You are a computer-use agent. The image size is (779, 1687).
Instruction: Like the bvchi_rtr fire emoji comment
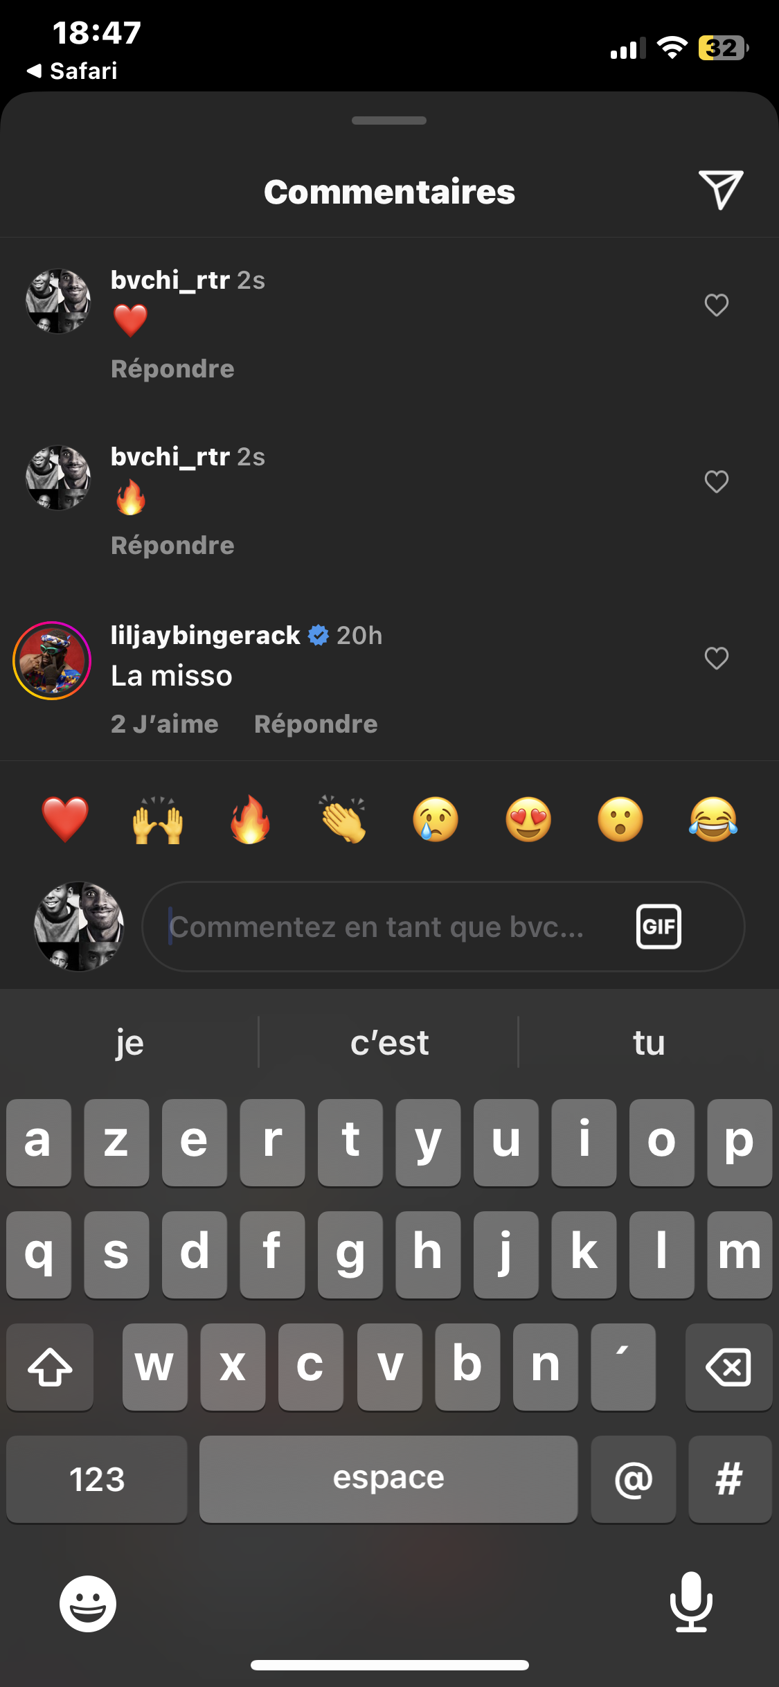(x=716, y=481)
